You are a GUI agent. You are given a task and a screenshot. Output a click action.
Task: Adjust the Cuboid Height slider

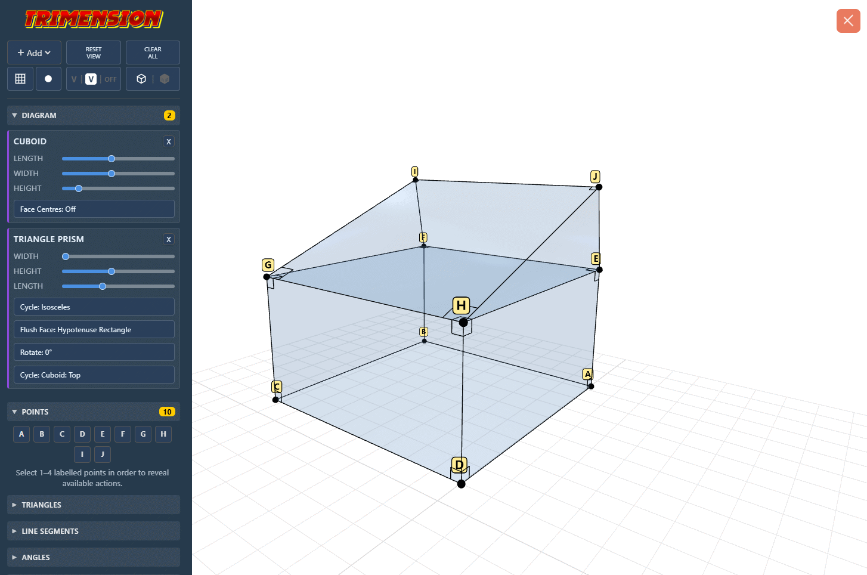tap(118, 188)
